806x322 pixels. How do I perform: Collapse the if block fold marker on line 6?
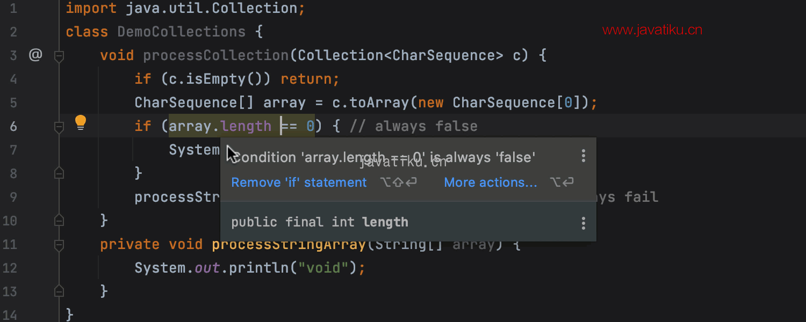coord(59,126)
